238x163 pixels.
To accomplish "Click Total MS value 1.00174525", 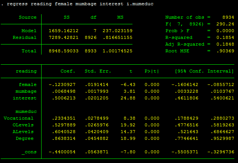I will click(118, 51).
